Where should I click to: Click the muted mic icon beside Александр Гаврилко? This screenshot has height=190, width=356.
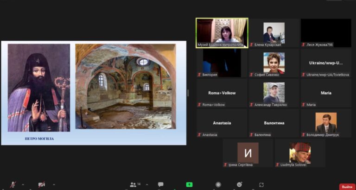pyautogui.click(x=251, y=105)
